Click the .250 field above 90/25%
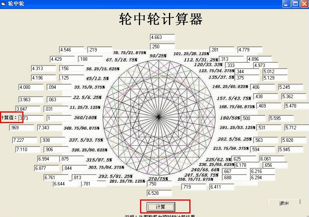The height and width of the screenshot is (217, 309). 162,47
